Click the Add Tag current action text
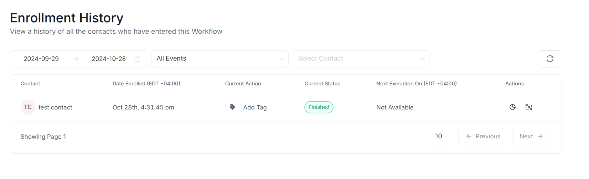The width and height of the screenshot is (589, 179). (255, 107)
